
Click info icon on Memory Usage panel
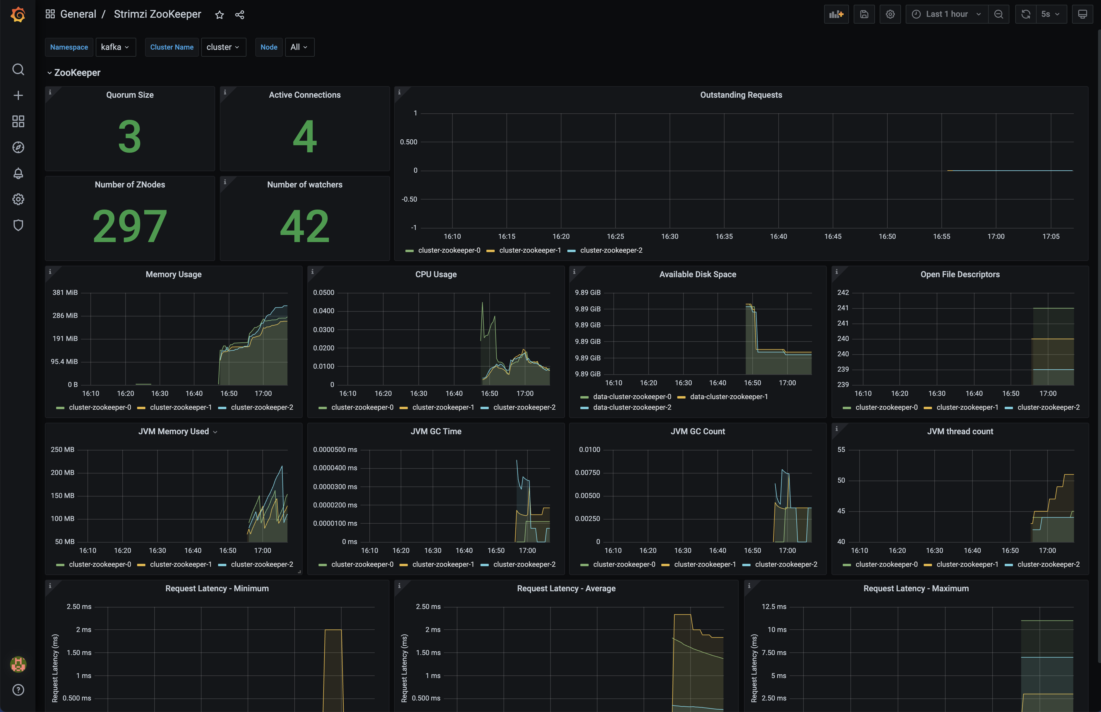pyautogui.click(x=50, y=271)
